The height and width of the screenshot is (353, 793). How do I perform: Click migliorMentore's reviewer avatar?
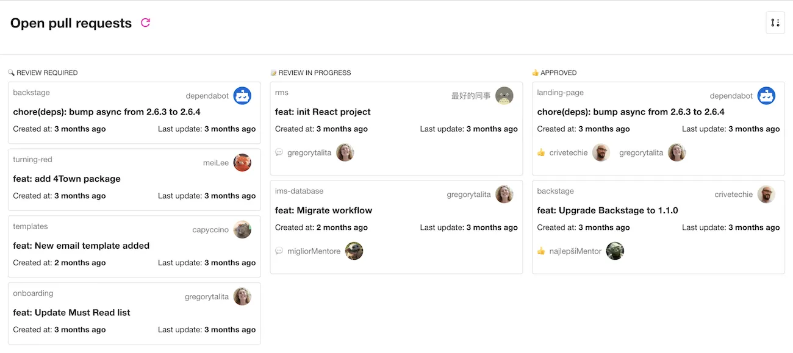354,251
